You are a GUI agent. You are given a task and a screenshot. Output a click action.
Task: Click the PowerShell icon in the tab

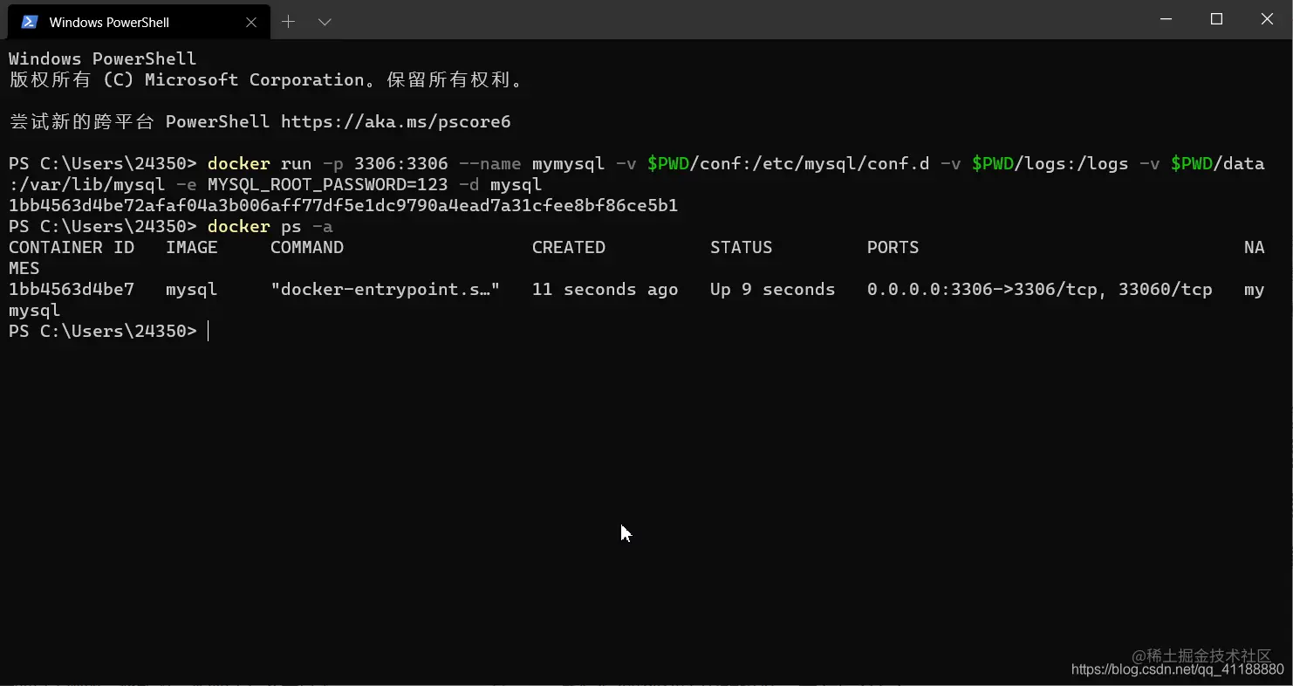coord(30,23)
